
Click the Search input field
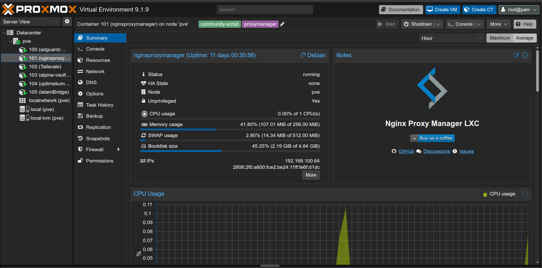click(x=265, y=10)
